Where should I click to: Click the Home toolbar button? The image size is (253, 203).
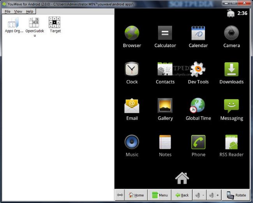click(x=136, y=195)
